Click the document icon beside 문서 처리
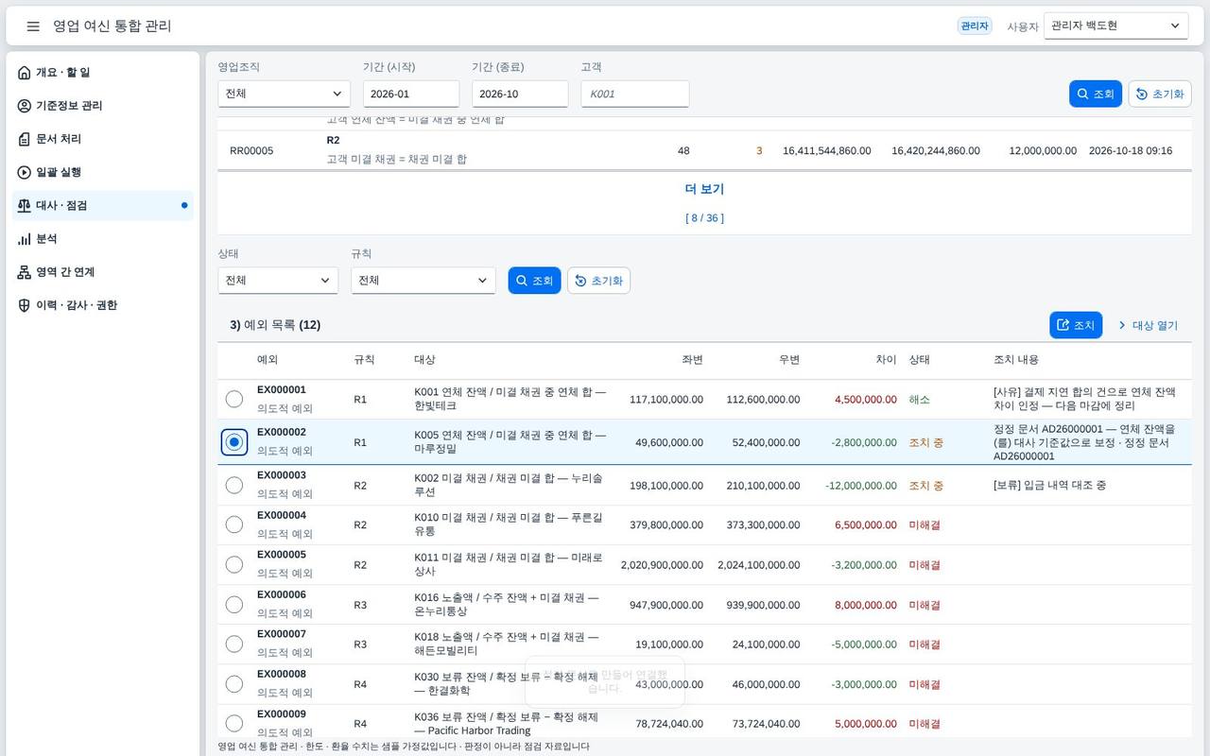This screenshot has width=1210, height=756. [x=25, y=139]
